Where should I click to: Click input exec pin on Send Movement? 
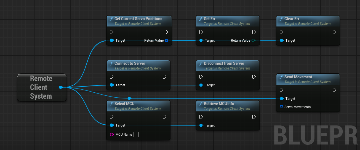281,90
